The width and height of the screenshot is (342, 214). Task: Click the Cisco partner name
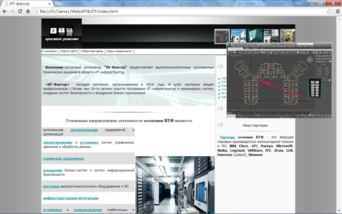[243, 146]
